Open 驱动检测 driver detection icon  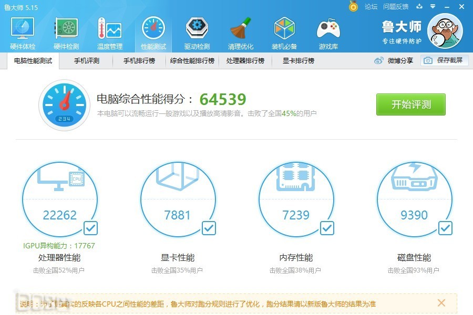pyautogui.click(x=197, y=33)
